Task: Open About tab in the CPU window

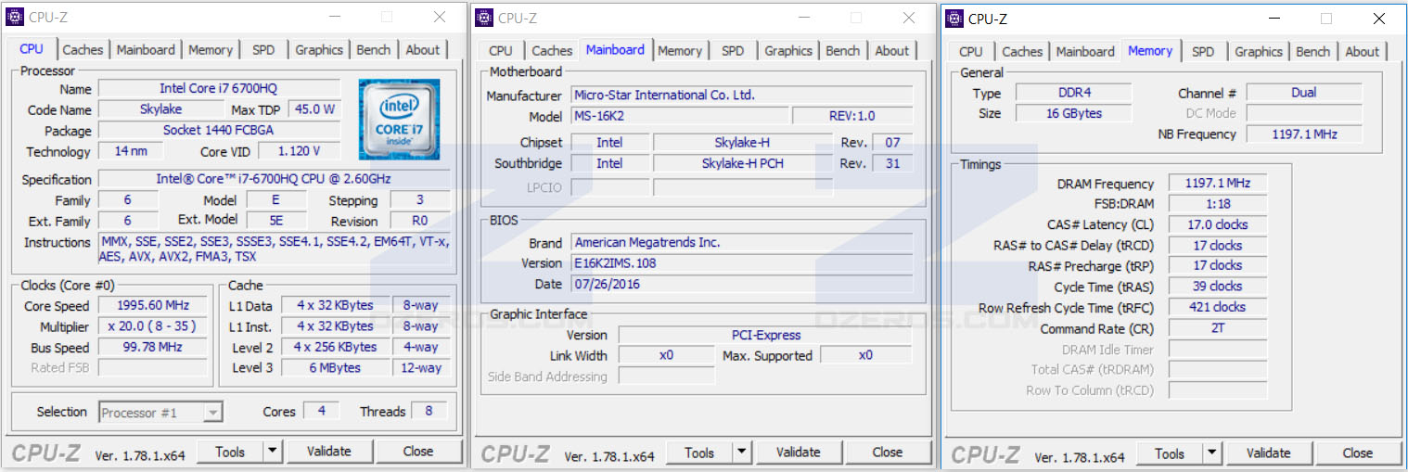Action: [x=423, y=50]
